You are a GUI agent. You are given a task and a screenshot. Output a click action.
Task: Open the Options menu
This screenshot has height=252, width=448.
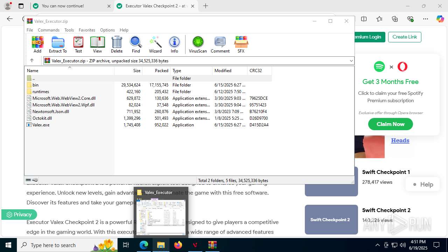click(107, 30)
